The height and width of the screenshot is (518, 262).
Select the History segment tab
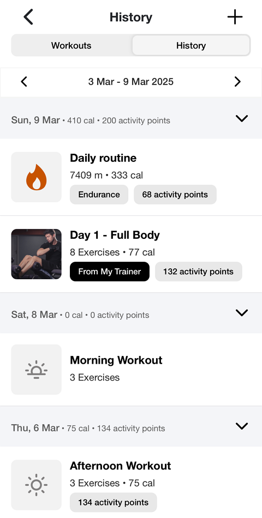click(x=191, y=45)
